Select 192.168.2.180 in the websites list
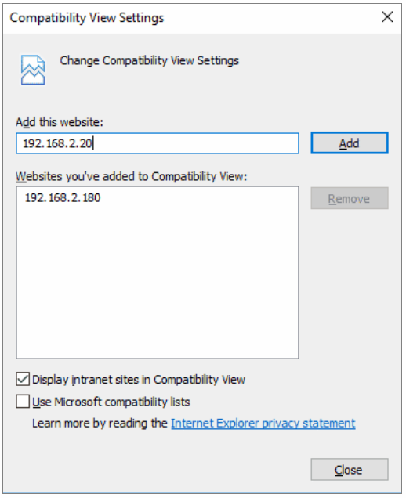The image size is (406, 498). (63, 197)
